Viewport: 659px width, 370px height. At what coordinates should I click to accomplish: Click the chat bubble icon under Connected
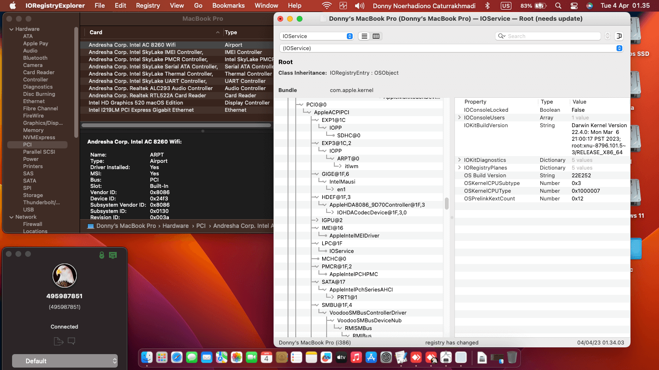coord(71,342)
